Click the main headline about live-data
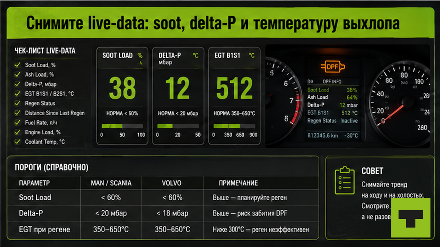This screenshot has height=247, width=440. click(x=213, y=24)
